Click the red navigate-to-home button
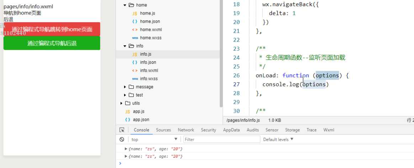Image resolution: width=414 pixels, height=168 pixels. (x=52, y=29)
